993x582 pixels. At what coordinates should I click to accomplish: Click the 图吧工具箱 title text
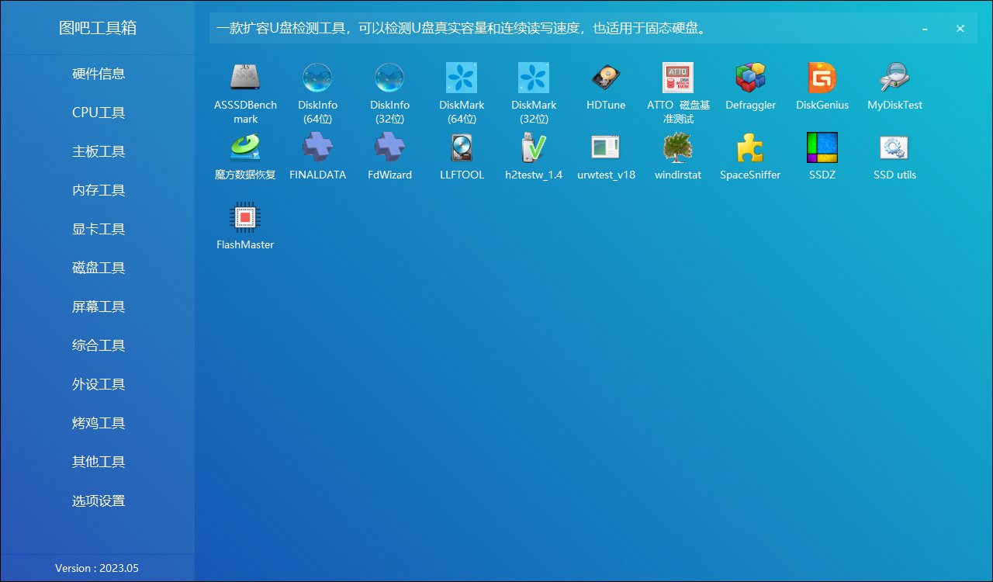98,28
